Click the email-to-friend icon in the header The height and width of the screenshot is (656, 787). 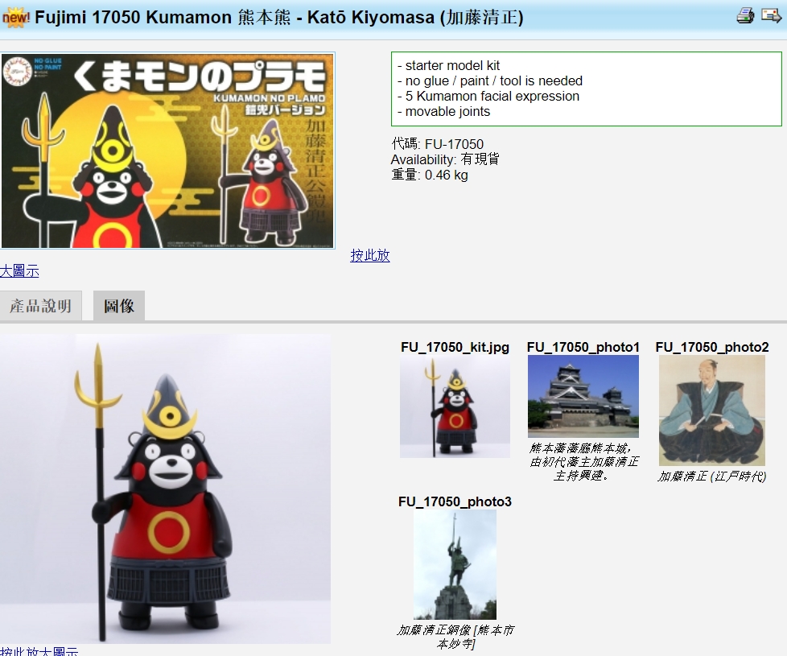click(x=771, y=15)
